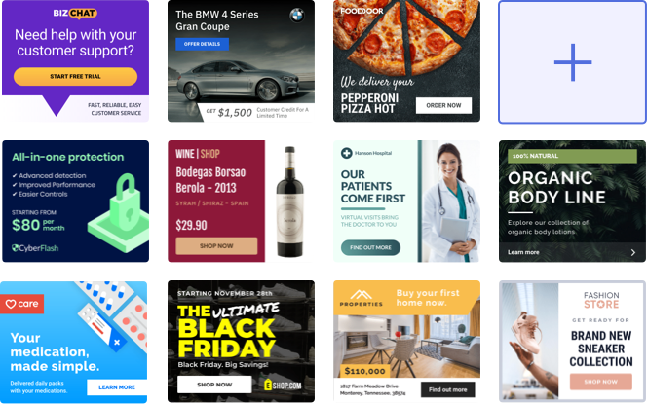The height and width of the screenshot is (404, 647).
Task: Click the blue plus icon to add template
Action: click(573, 62)
